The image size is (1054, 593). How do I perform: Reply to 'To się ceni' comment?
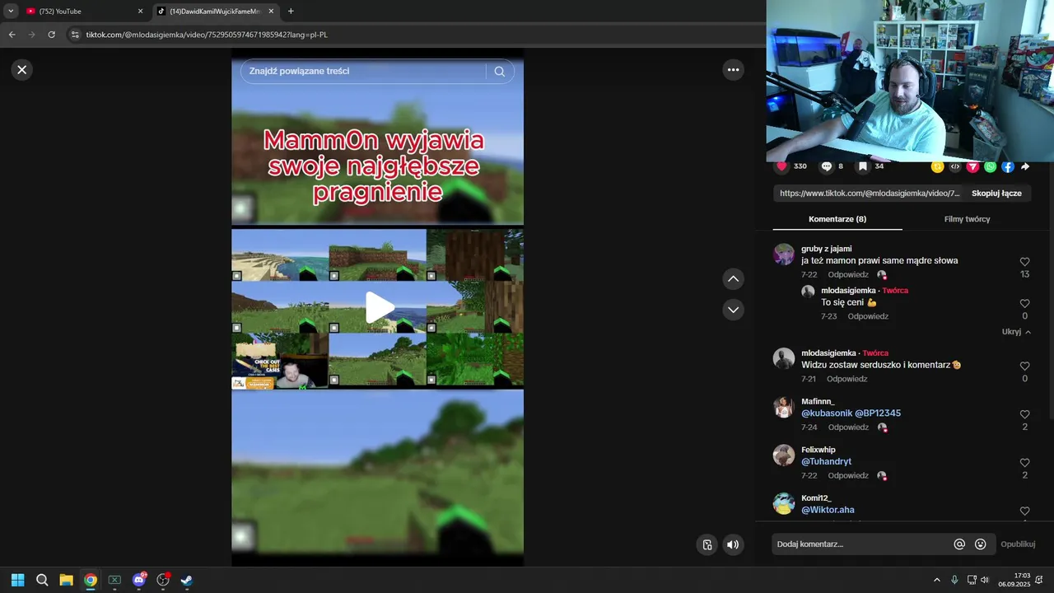tap(868, 316)
